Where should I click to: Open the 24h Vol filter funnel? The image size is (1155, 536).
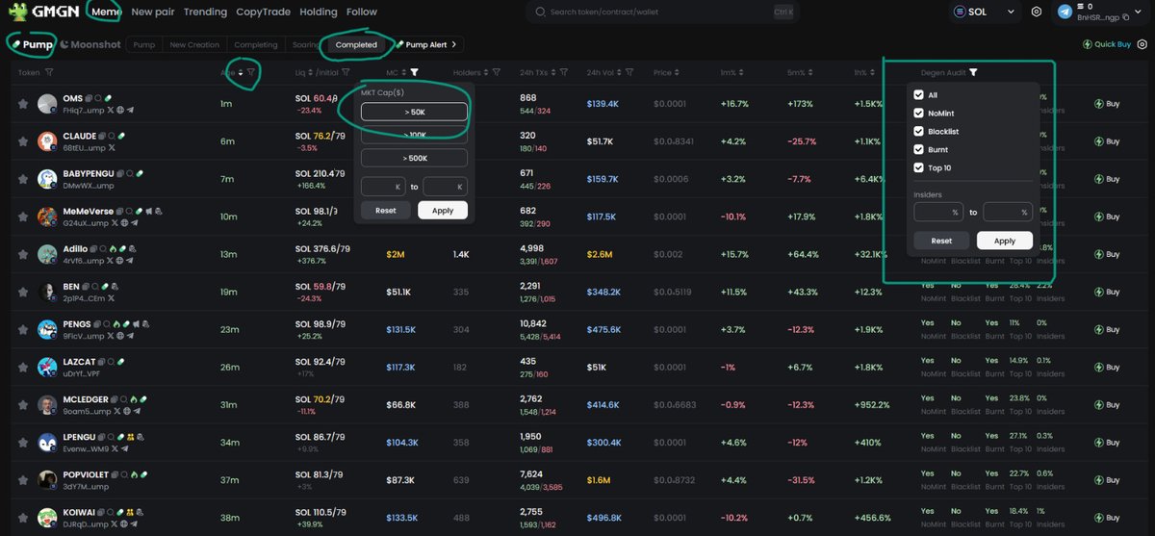[629, 72]
